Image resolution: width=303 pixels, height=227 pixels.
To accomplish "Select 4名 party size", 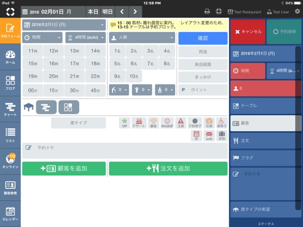I will [167, 51].
